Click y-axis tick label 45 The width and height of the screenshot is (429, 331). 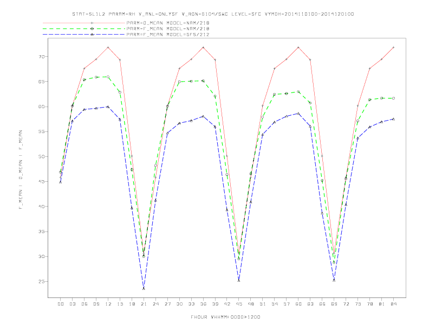42,182
